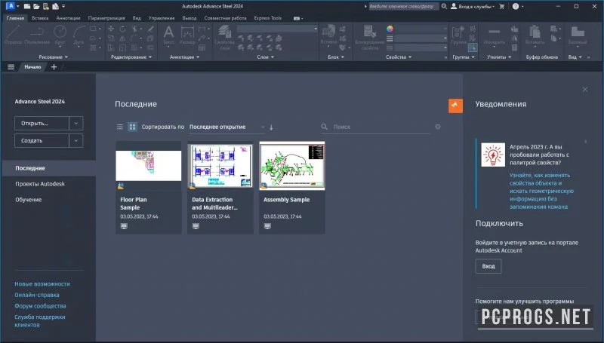This screenshot has height=343, width=604.
Task: Open the Новые возможности link
Action: (42, 283)
